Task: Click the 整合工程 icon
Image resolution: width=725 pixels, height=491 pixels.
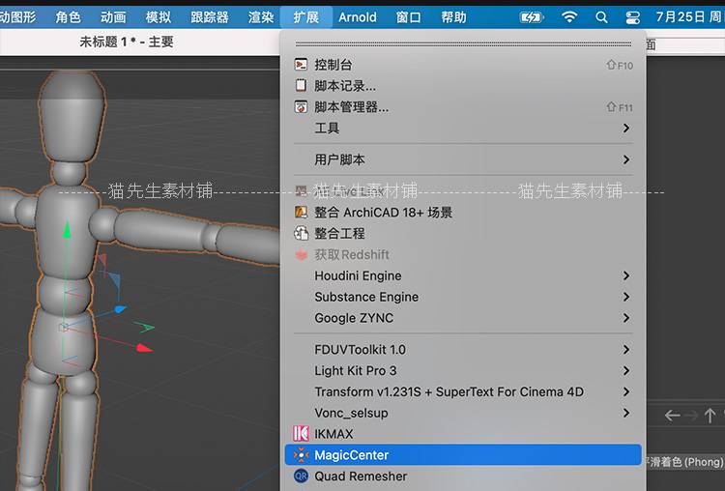Action: [x=301, y=234]
